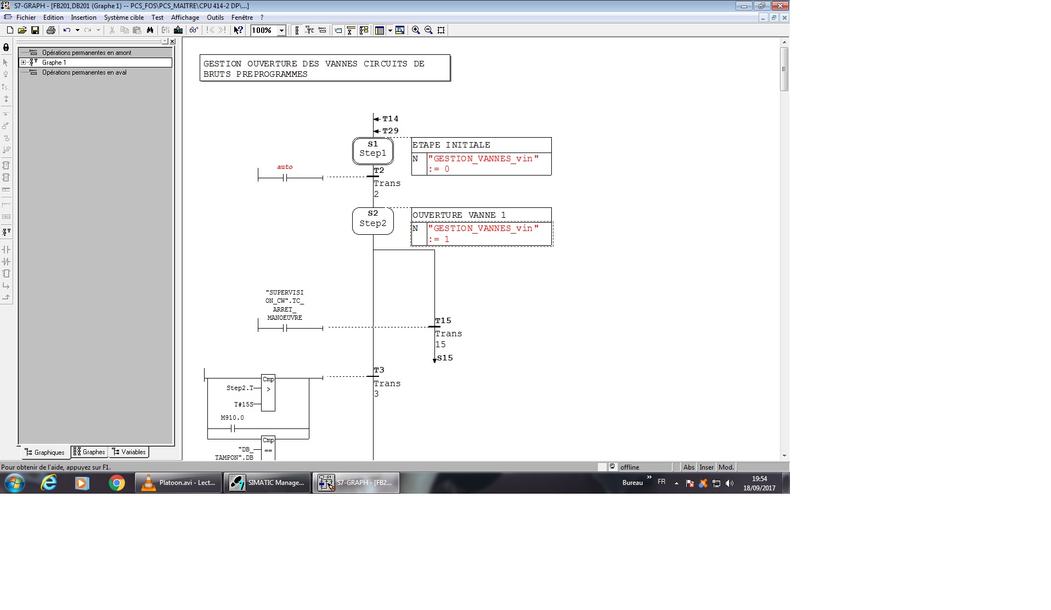Click the vertical scrollbar thumb of diagram
The width and height of the screenshot is (1051, 610).
(x=784, y=69)
